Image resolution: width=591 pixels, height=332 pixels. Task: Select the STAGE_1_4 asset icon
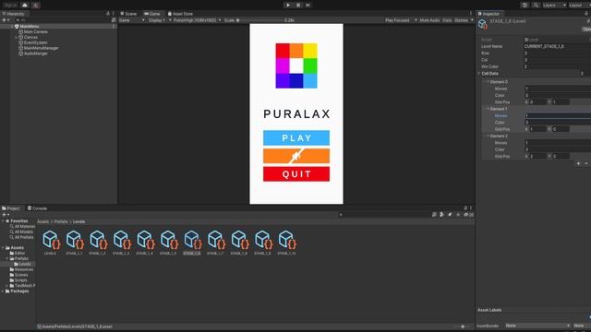(x=145, y=240)
